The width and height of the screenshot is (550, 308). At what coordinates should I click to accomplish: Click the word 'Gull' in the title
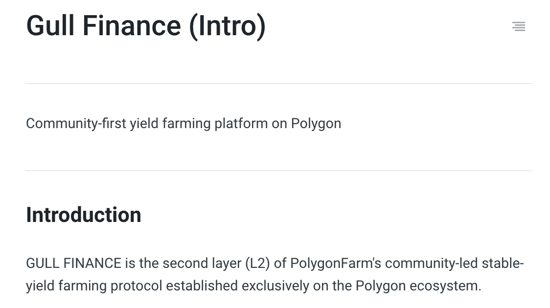coord(50,26)
